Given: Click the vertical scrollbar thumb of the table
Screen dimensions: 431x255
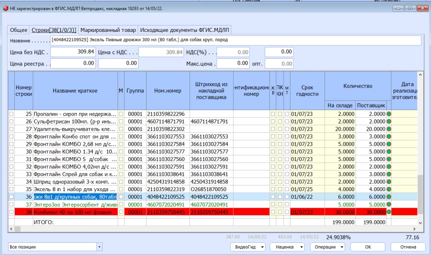Looking at the screenshot, I should coord(420,194).
